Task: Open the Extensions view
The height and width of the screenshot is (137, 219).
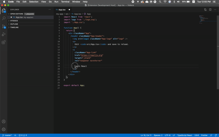Action: point(4,42)
